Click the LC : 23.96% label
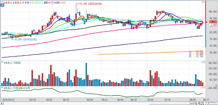This screenshot has height=105, width=218. point(196,54)
